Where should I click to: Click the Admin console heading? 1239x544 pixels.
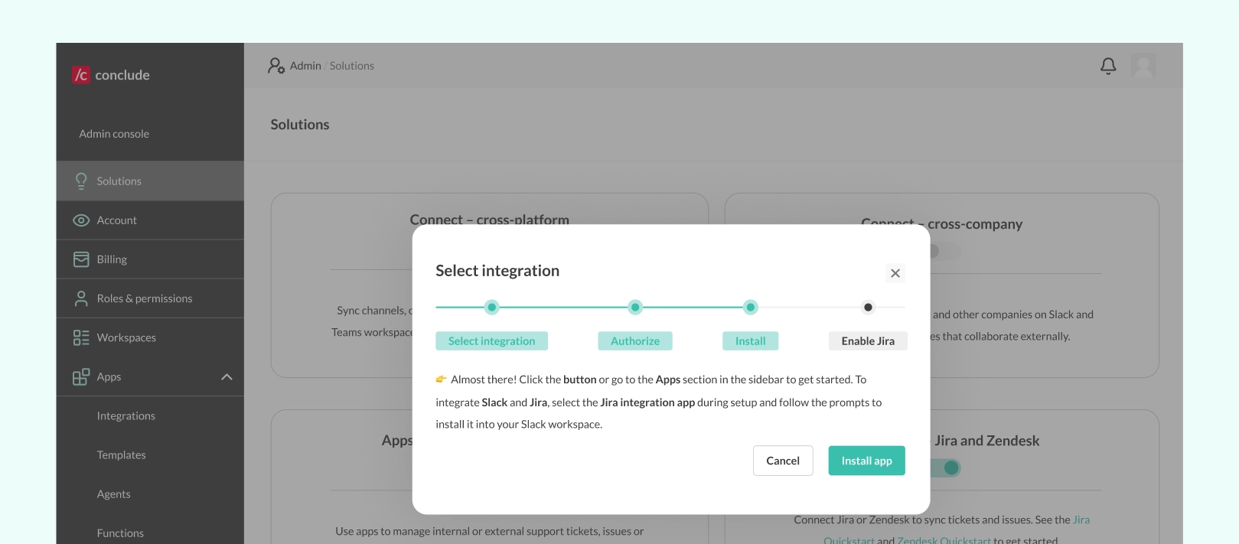(114, 133)
